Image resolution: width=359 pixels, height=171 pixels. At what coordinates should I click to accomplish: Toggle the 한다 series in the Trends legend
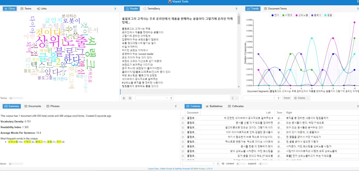click(275, 15)
